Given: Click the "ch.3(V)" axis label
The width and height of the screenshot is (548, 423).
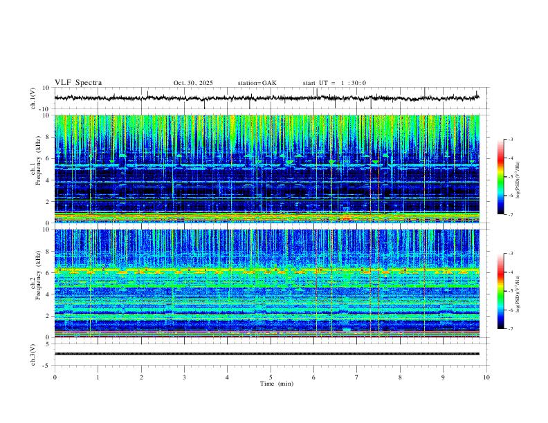Looking at the screenshot, I should pos(33,355).
